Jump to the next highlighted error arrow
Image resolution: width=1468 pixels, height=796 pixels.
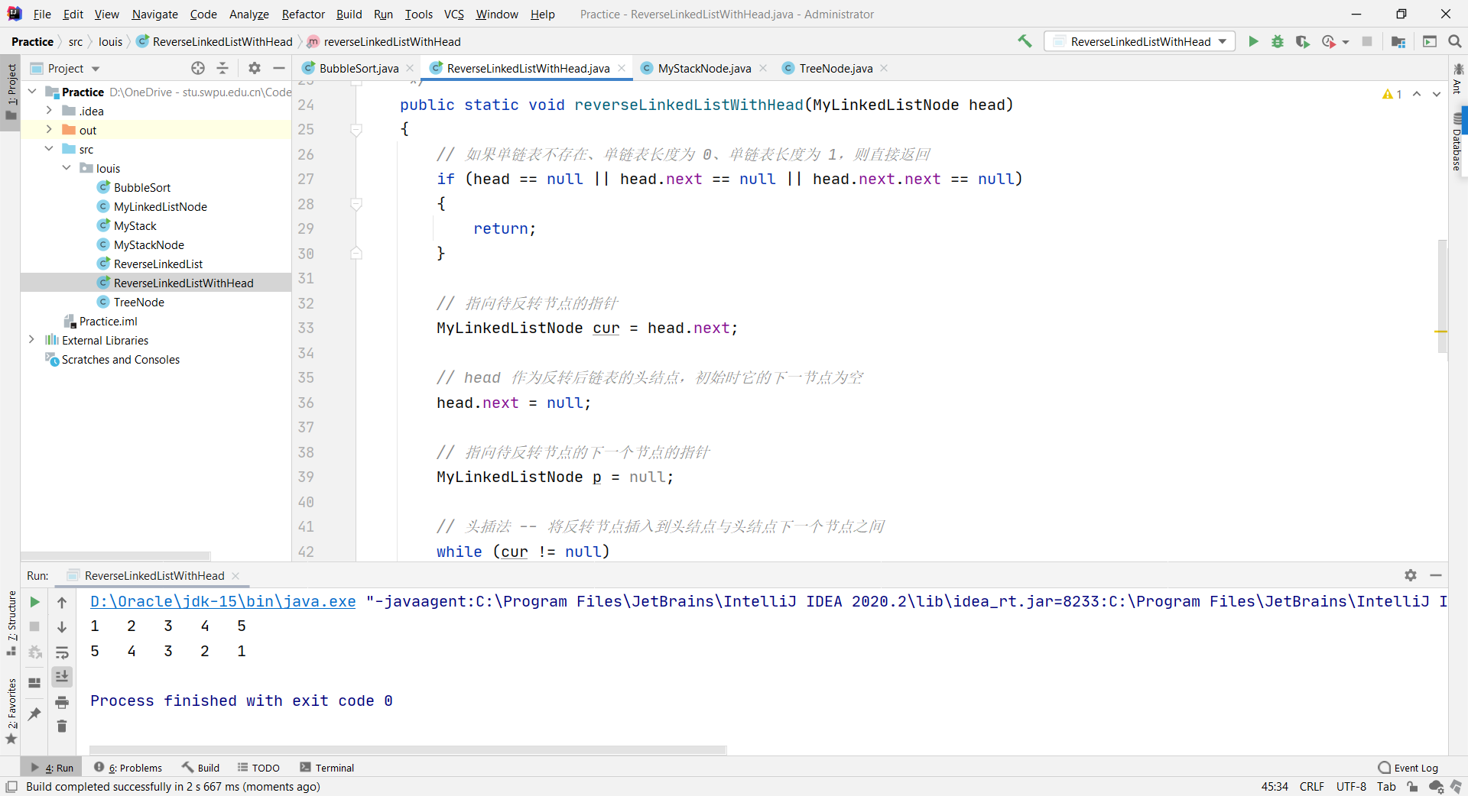1437,94
